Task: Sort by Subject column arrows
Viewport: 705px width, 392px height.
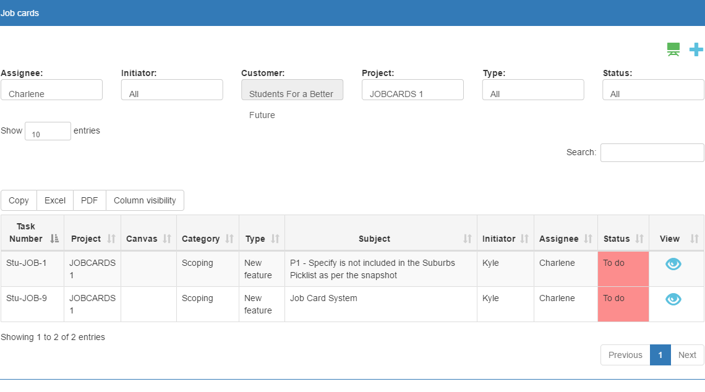Action: pyautogui.click(x=468, y=239)
